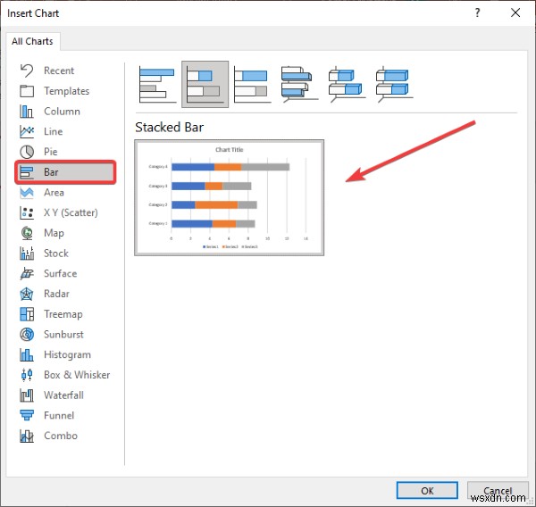Select the Combo label in list

point(61,436)
